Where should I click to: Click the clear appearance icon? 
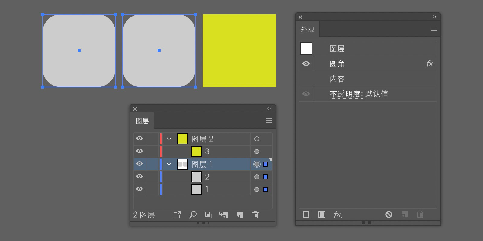389,214
